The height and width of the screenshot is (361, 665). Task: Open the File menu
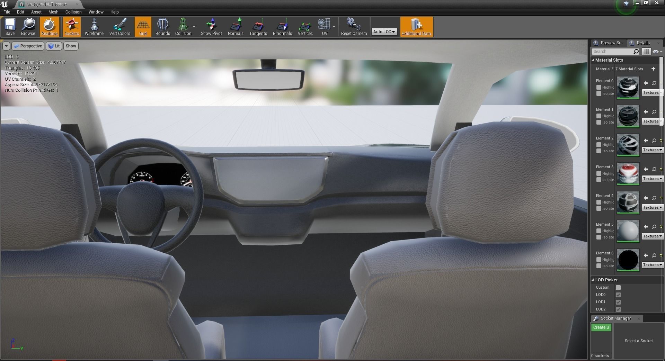[x=7, y=12]
